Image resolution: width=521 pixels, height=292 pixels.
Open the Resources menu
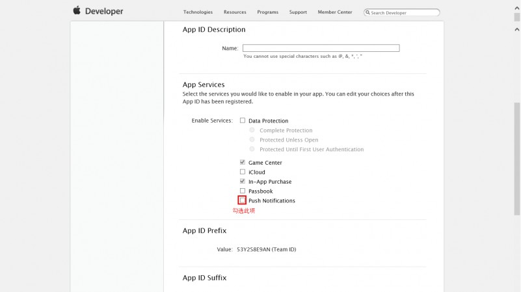pos(235,12)
